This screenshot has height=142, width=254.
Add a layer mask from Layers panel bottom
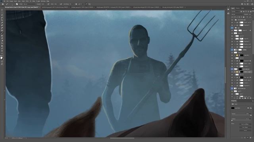[x=240, y=98]
